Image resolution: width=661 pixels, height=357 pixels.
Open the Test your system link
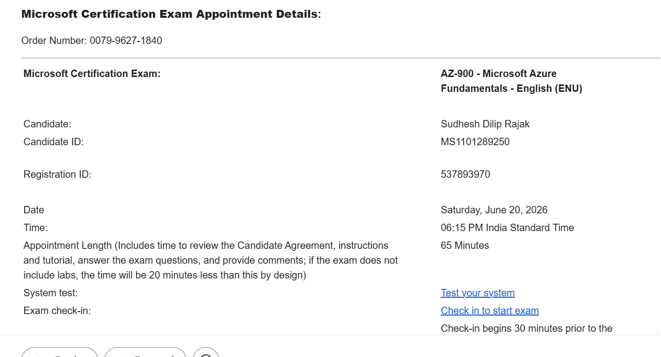(477, 293)
